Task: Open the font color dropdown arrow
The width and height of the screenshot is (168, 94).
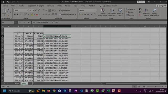Action: click(39, 14)
